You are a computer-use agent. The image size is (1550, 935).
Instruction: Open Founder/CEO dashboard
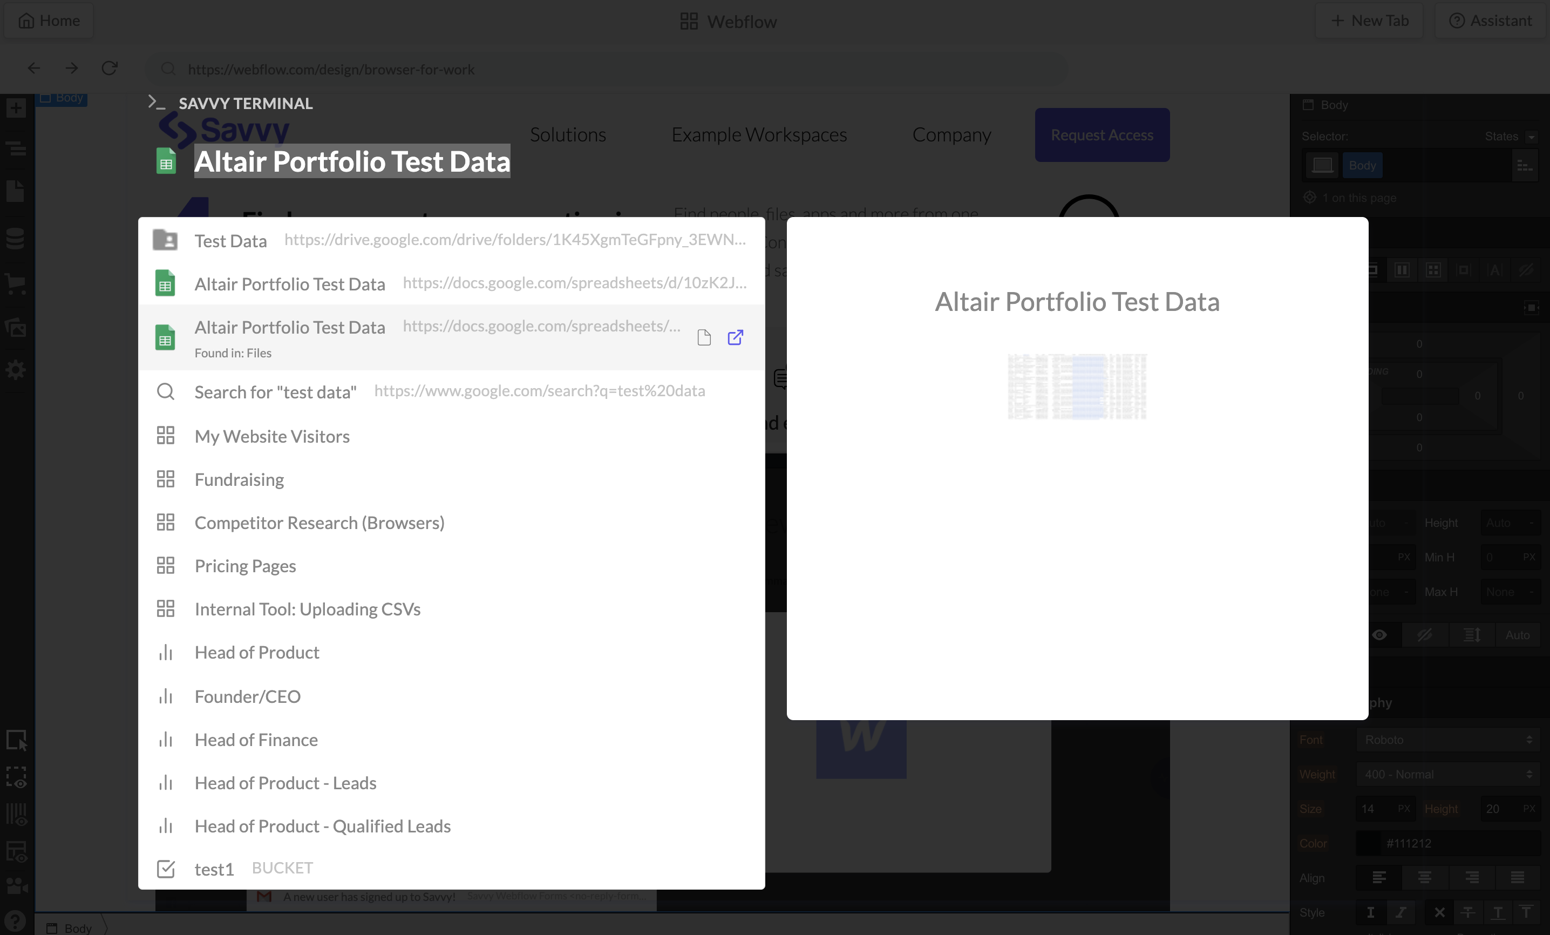[452, 696]
